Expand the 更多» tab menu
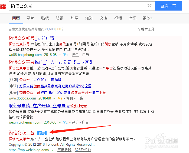189x153 pixels. pyautogui.click(x=147, y=18)
